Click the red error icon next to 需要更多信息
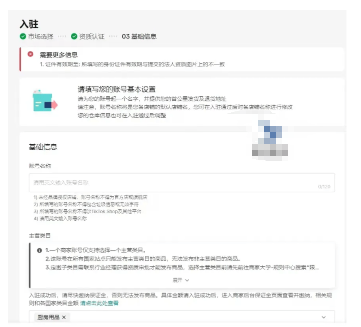The image size is (361, 327). pyautogui.click(x=30, y=54)
